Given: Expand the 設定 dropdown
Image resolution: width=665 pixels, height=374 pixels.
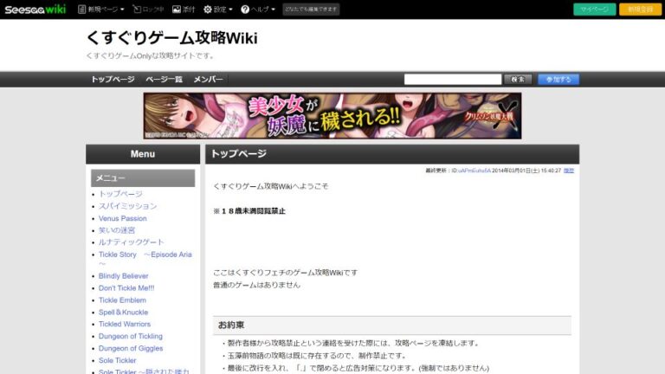Looking at the screenshot, I should [x=223, y=10].
